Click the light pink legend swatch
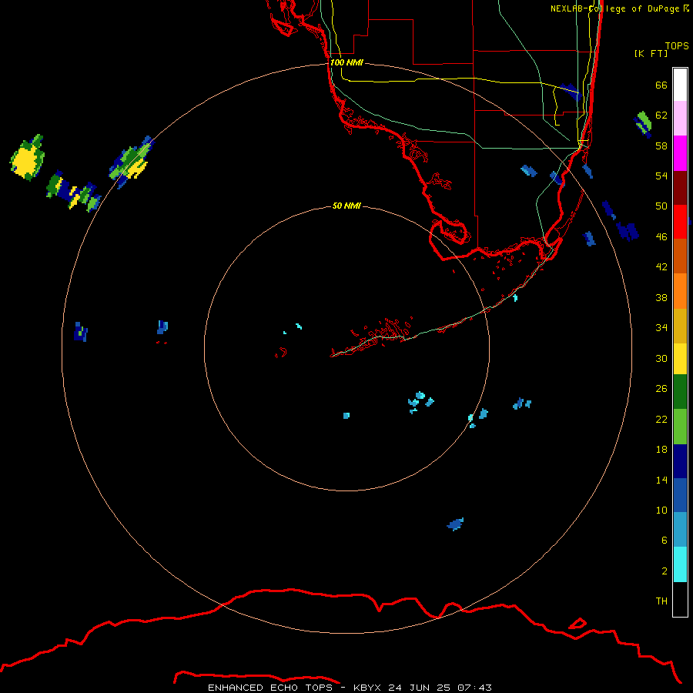Image resolution: width=693 pixels, height=693 pixels. (680, 118)
